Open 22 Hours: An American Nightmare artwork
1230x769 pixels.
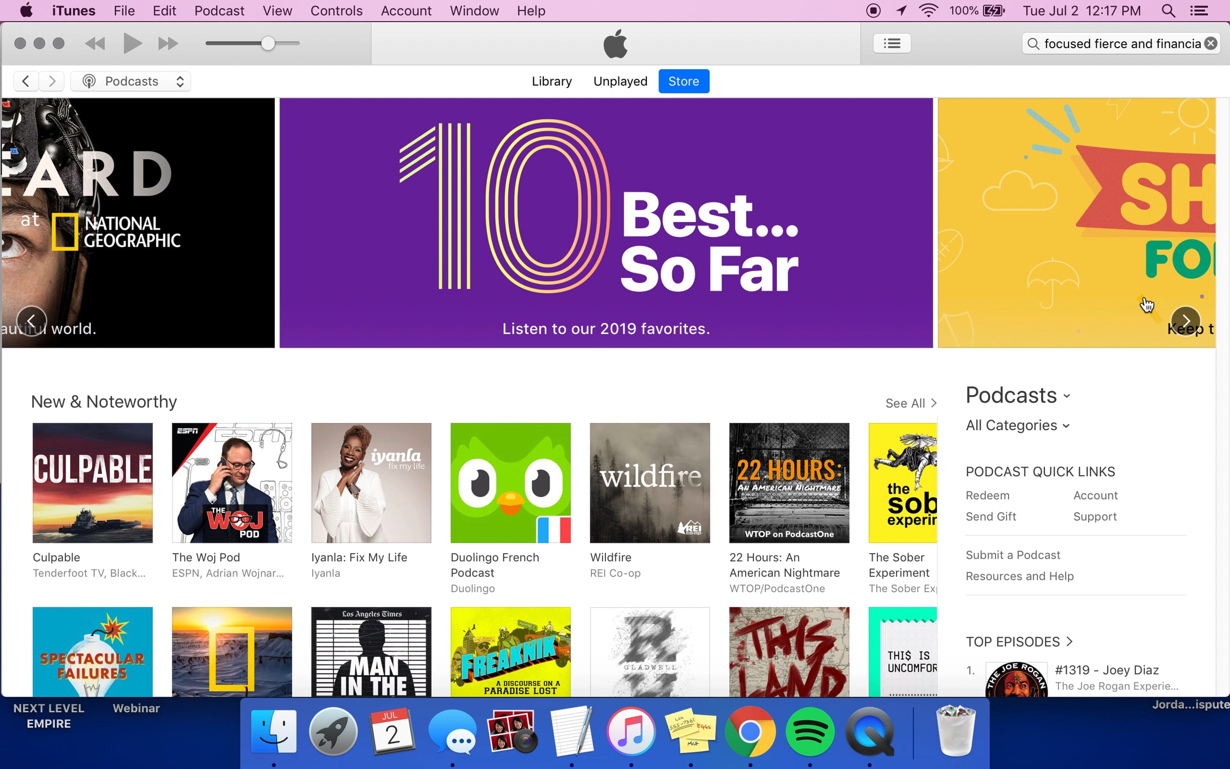coord(790,483)
